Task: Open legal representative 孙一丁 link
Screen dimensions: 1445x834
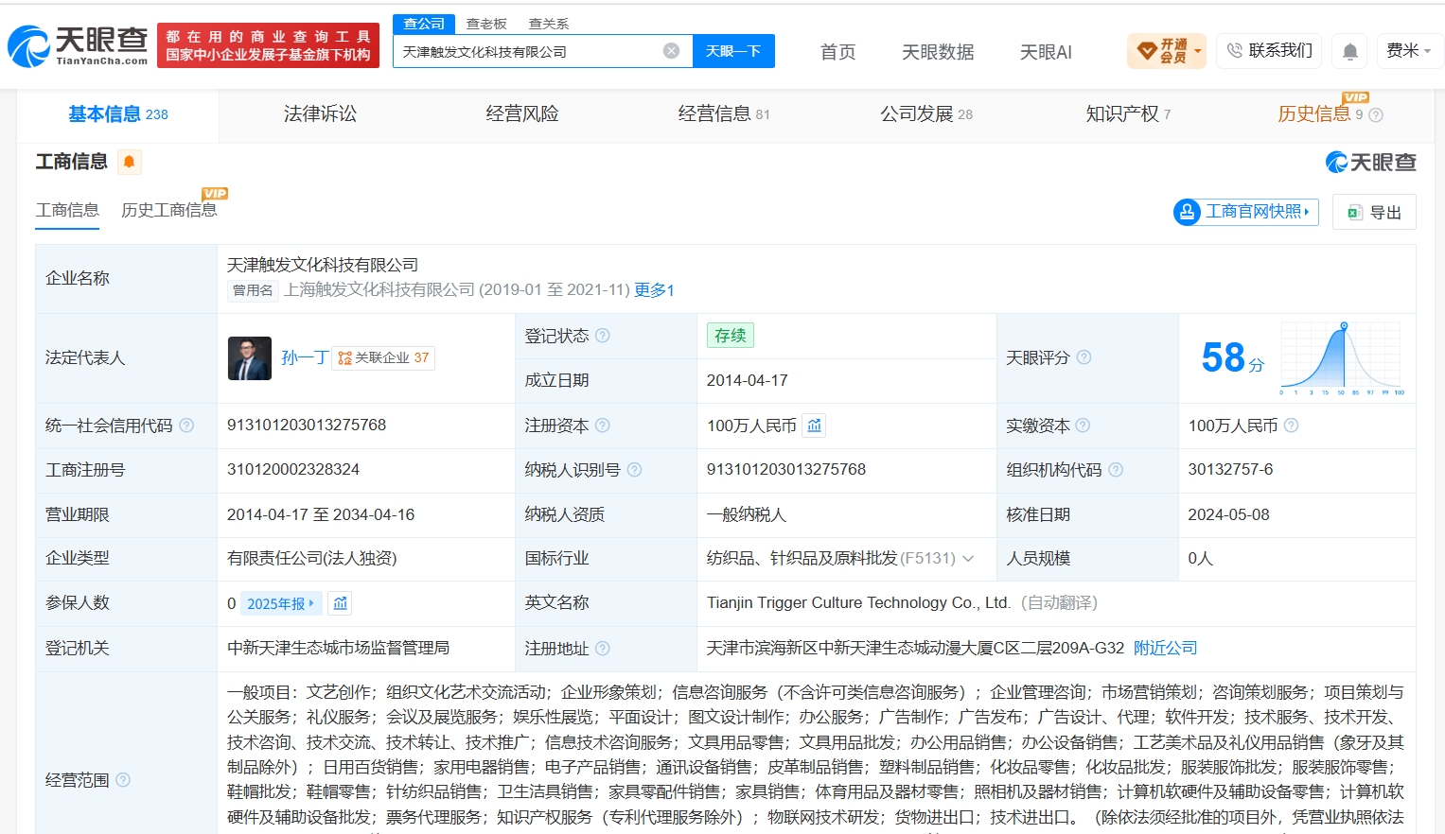Action: tap(304, 357)
